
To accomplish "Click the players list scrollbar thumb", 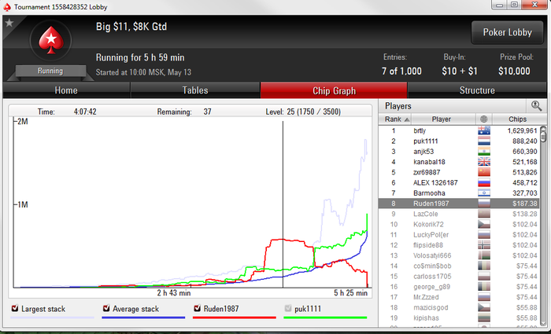I will point(543,136).
